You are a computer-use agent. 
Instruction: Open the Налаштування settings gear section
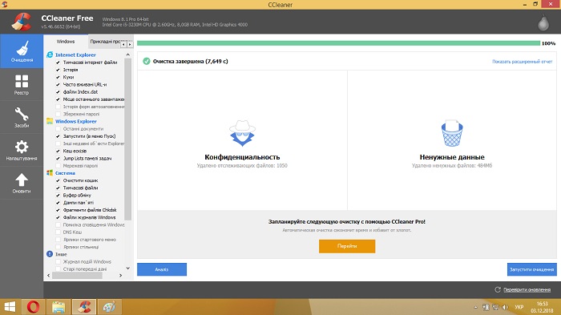(x=22, y=150)
